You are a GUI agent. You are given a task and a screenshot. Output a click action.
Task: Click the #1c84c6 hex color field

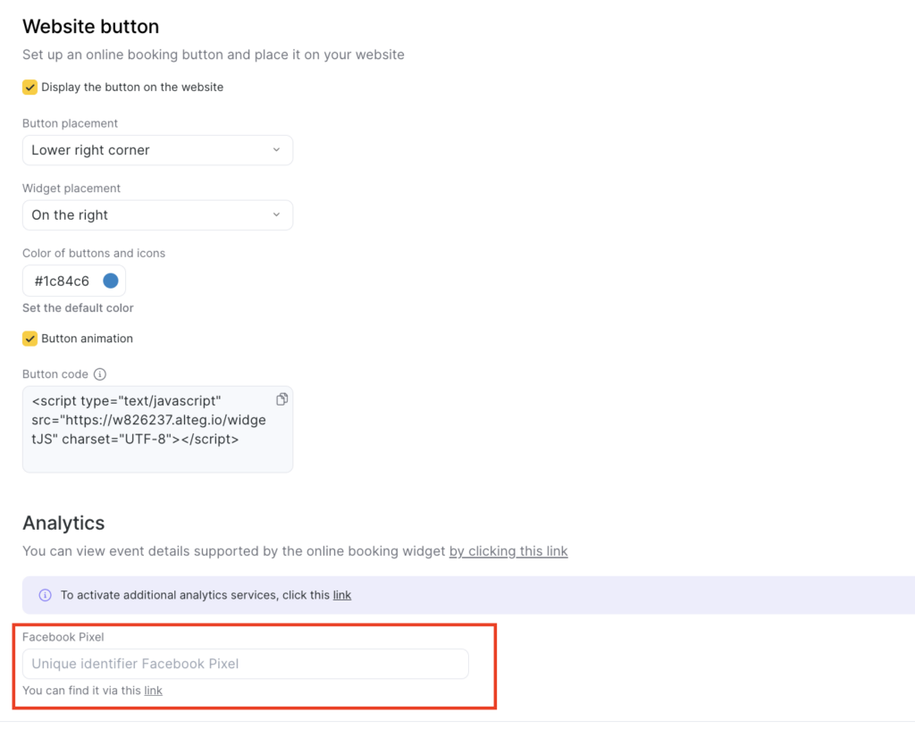[63, 281]
